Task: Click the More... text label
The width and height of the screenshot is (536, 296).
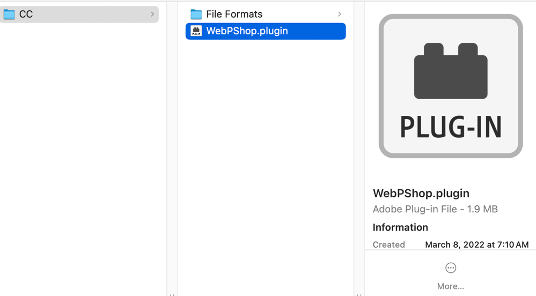Action: 451,286
